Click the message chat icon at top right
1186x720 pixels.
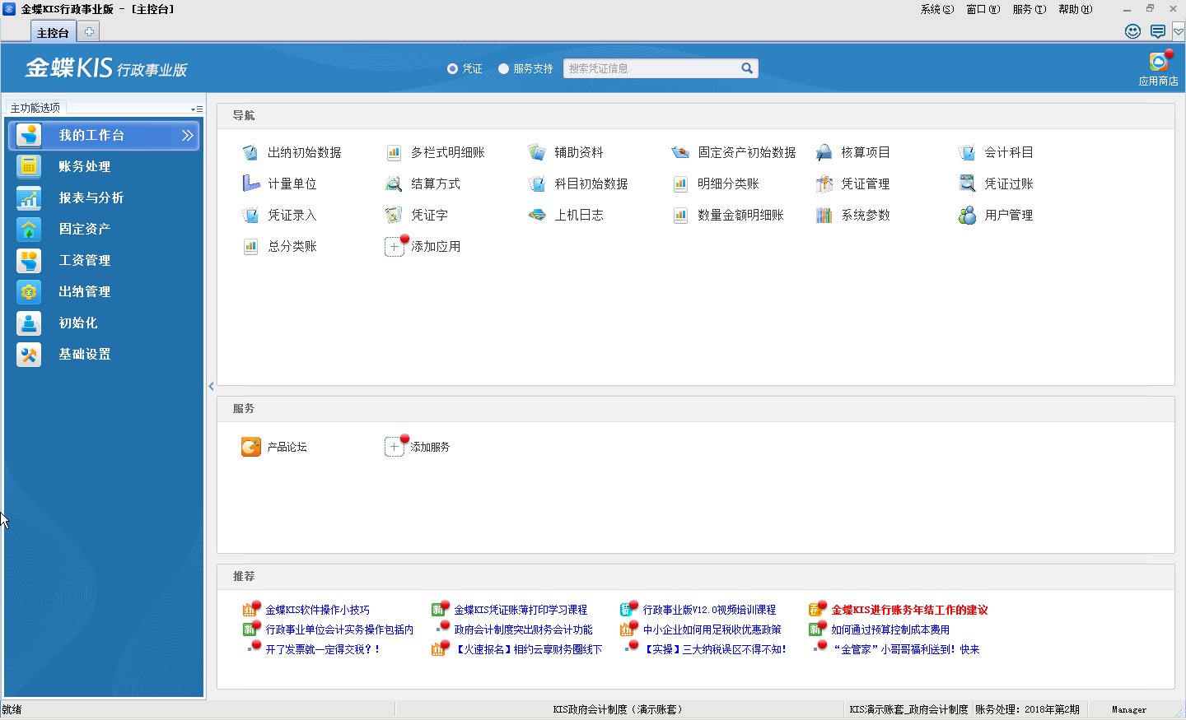pos(1158,31)
